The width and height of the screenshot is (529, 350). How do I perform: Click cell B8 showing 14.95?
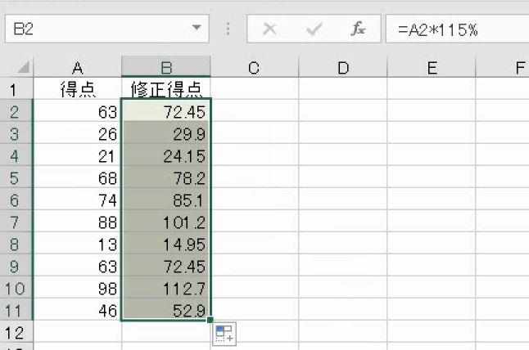(x=166, y=243)
